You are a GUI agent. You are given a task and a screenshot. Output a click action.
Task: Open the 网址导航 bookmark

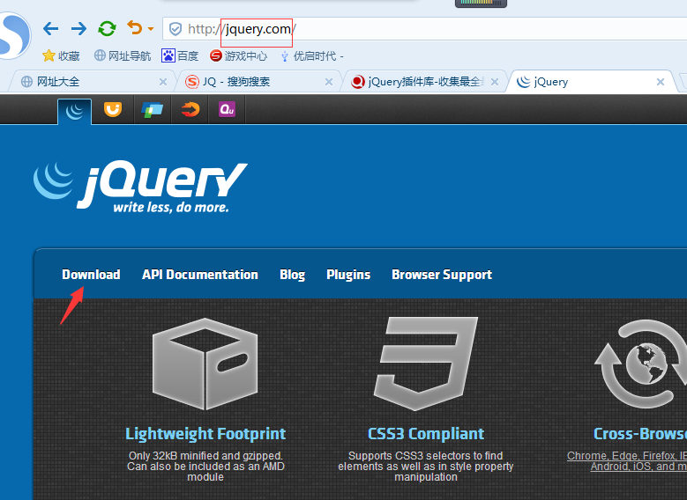click(x=123, y=56)
